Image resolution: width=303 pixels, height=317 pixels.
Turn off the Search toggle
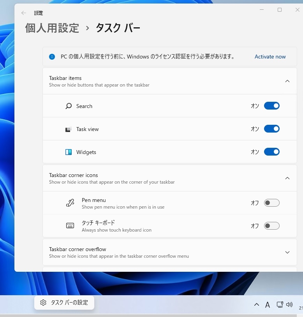point(272,106)
